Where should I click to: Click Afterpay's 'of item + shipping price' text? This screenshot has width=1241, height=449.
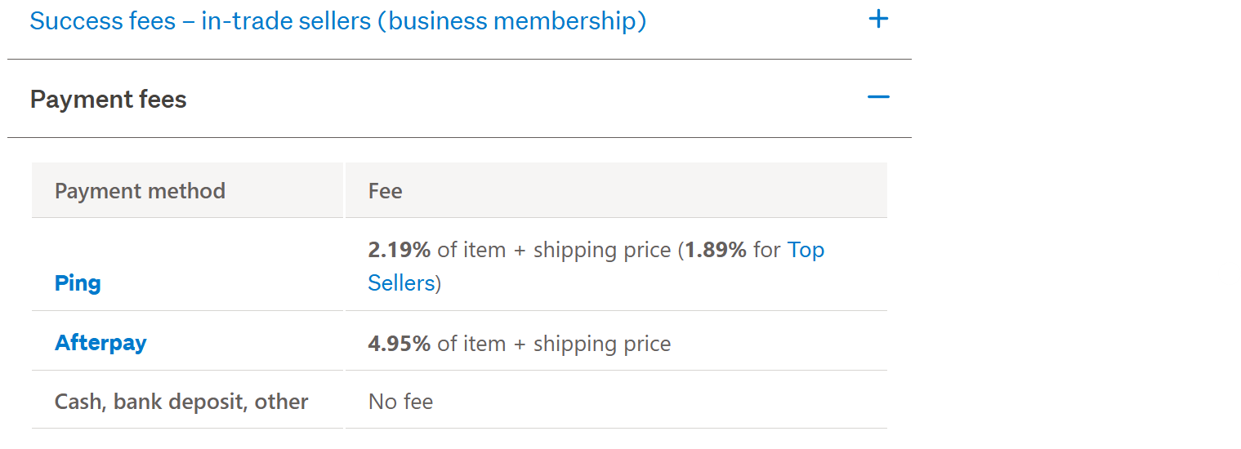click(554, 344)
